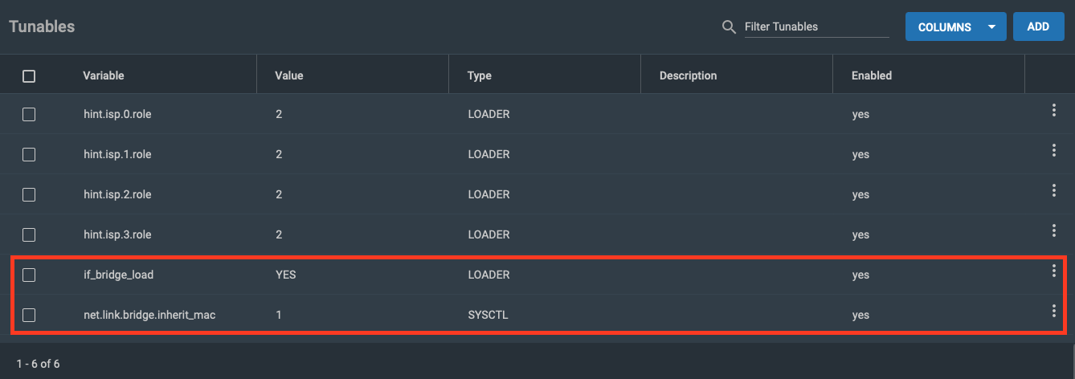Open the three-dot menu for hint.isp.2.role
Screen dimensions: 1075x379
pos(1053,190)
